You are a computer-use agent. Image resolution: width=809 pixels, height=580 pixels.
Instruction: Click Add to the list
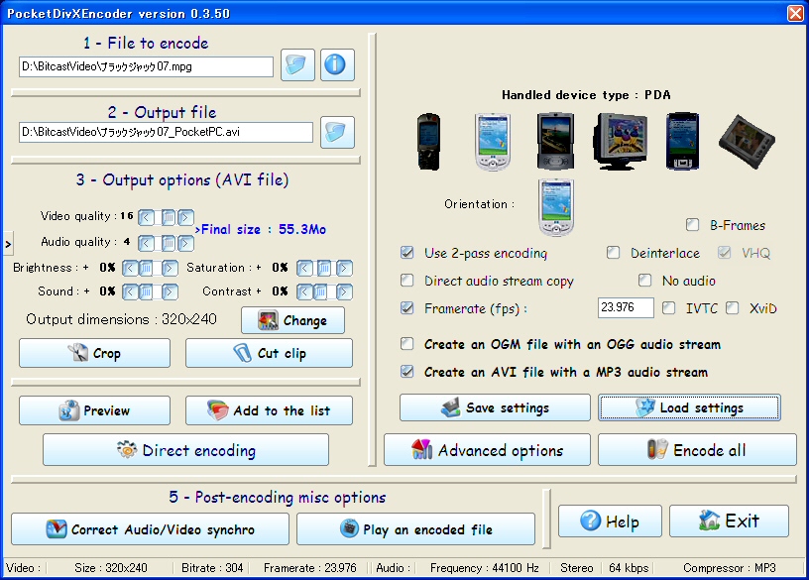pos(270,410)
